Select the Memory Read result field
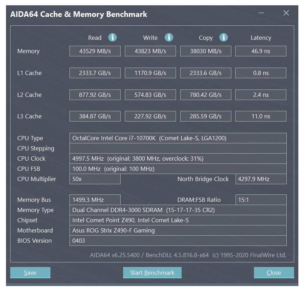Image resolution: width=304 pixels, height=292 pixels. (95, 51)
